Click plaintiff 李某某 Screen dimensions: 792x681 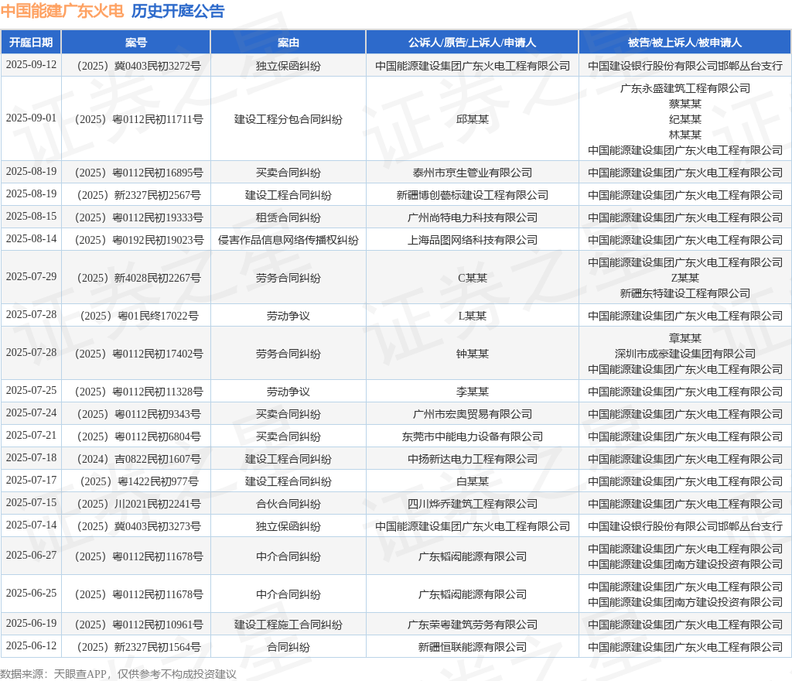pos(473,392)
